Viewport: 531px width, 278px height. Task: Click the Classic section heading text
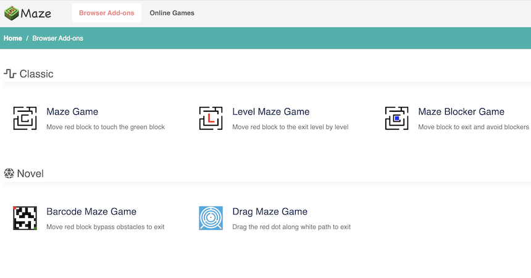click(36, 74)
